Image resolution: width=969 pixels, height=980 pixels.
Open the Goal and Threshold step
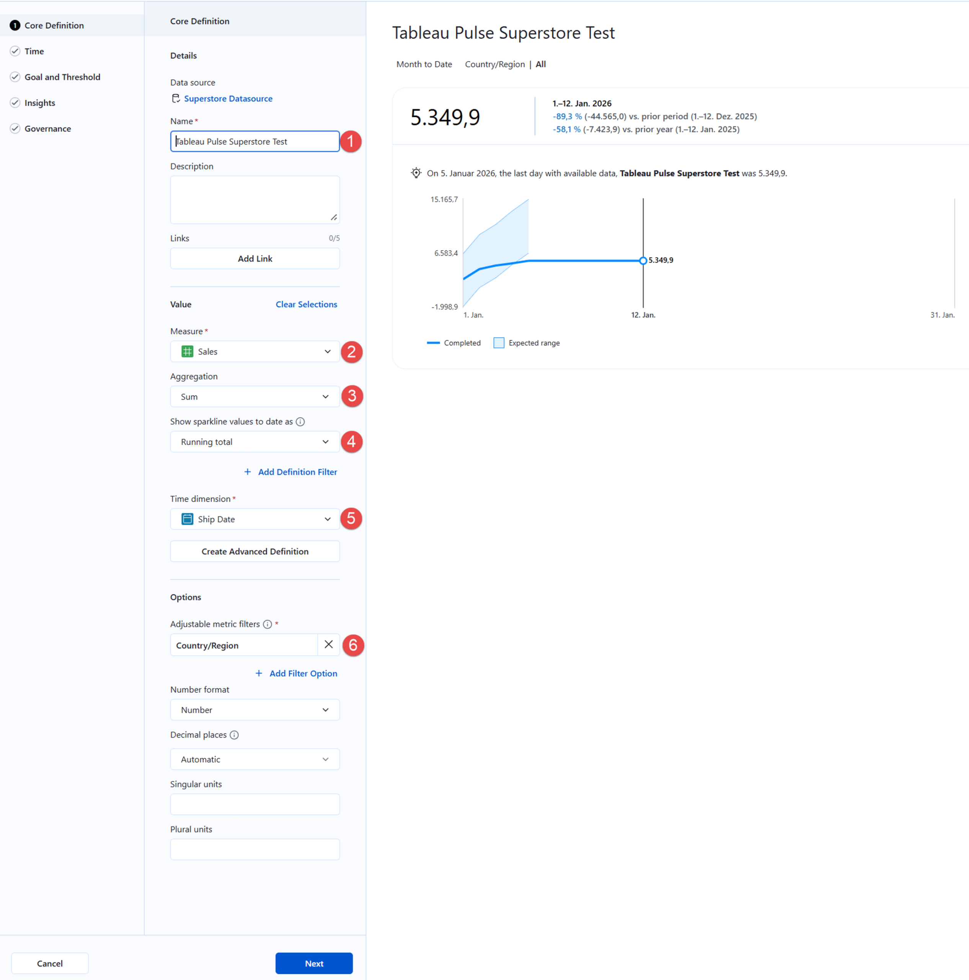tap(62, 77)
